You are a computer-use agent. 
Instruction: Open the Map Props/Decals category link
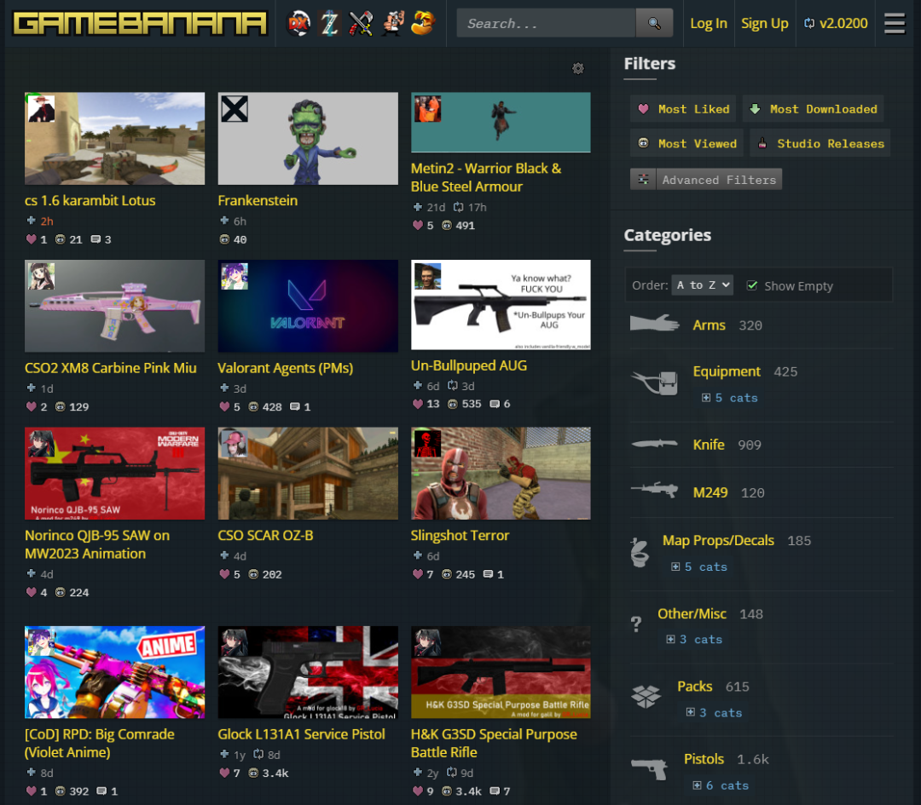718,540
